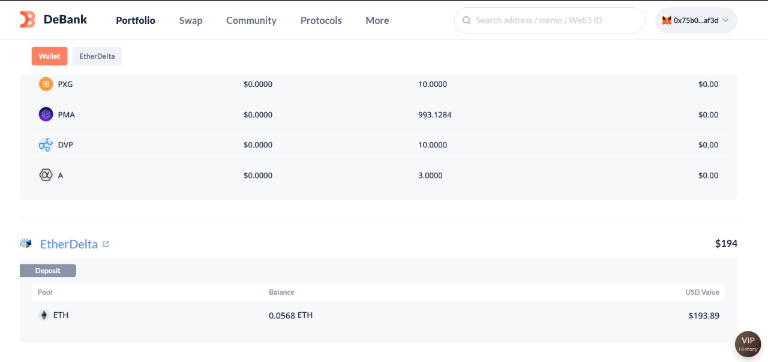
Task: Click the $194 EtherDelta total
Action: tap(726, 243)
